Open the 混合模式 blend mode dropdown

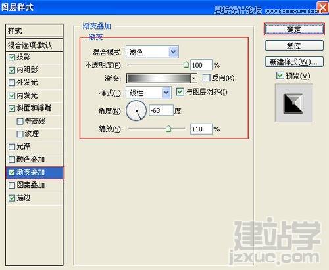coord(152,52)
